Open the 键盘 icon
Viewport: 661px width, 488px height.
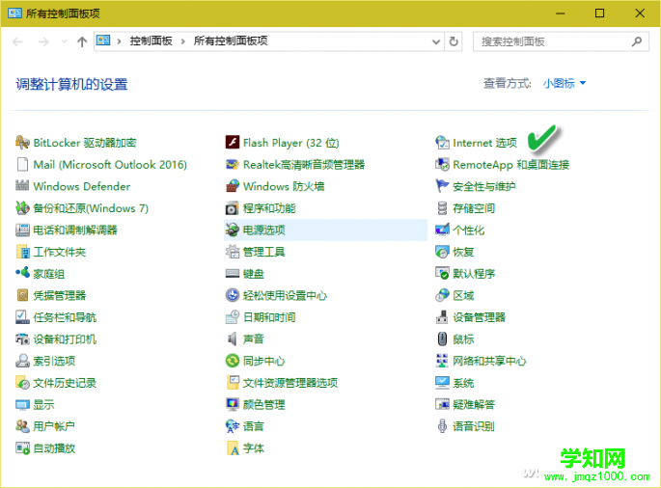233,274
